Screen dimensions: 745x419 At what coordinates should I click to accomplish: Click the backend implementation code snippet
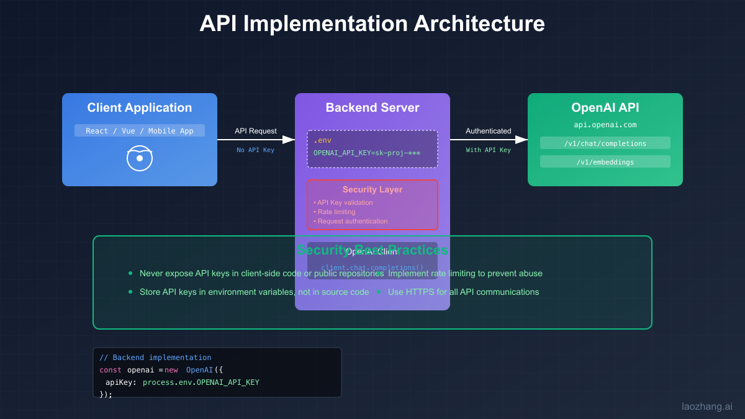click(x=217, y=372)
